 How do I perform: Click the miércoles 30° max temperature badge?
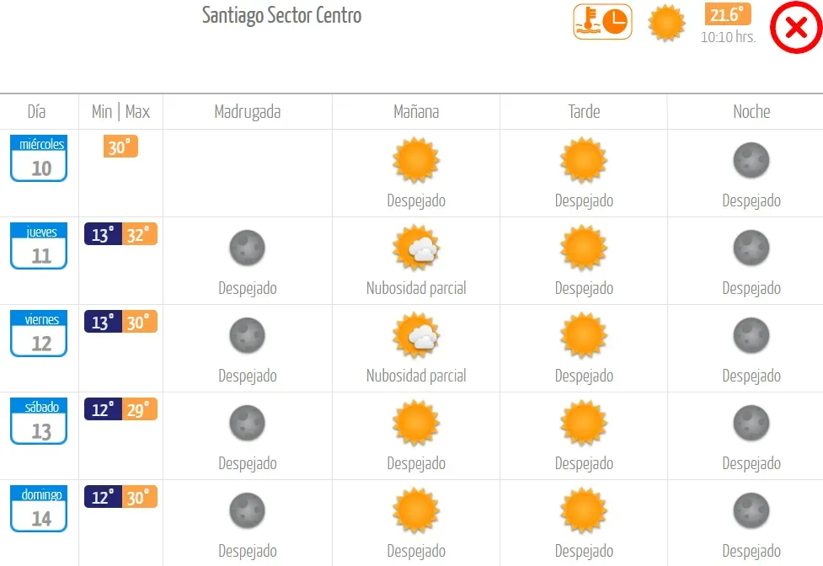coord(120,147)
